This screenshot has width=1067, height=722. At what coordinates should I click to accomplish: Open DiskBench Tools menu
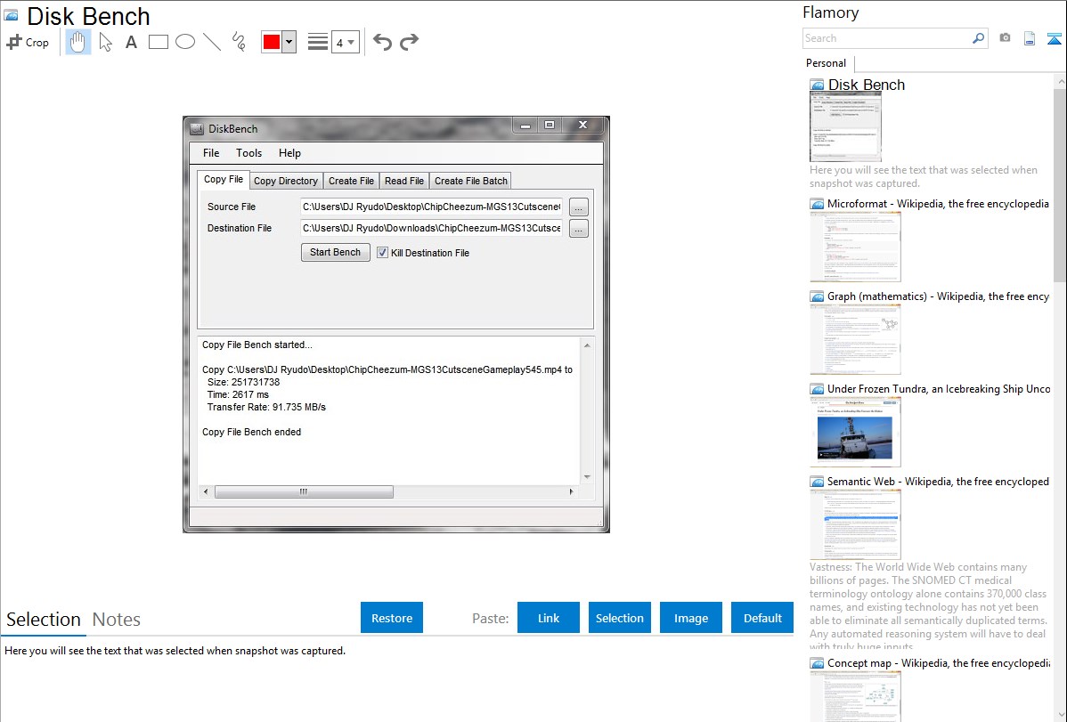click(x=249, y=153)
